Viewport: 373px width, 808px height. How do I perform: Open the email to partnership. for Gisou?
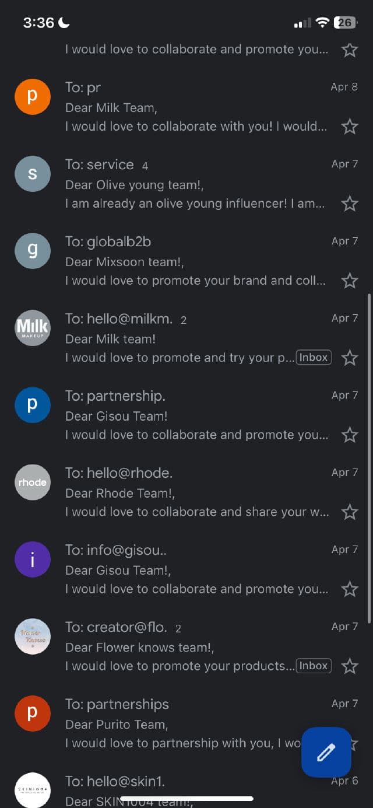pyautogui.click(x=192, y=415)
